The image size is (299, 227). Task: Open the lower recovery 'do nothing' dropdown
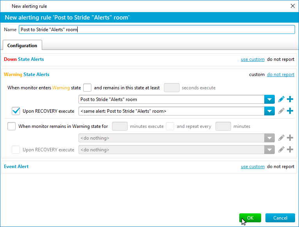point(269,150)
